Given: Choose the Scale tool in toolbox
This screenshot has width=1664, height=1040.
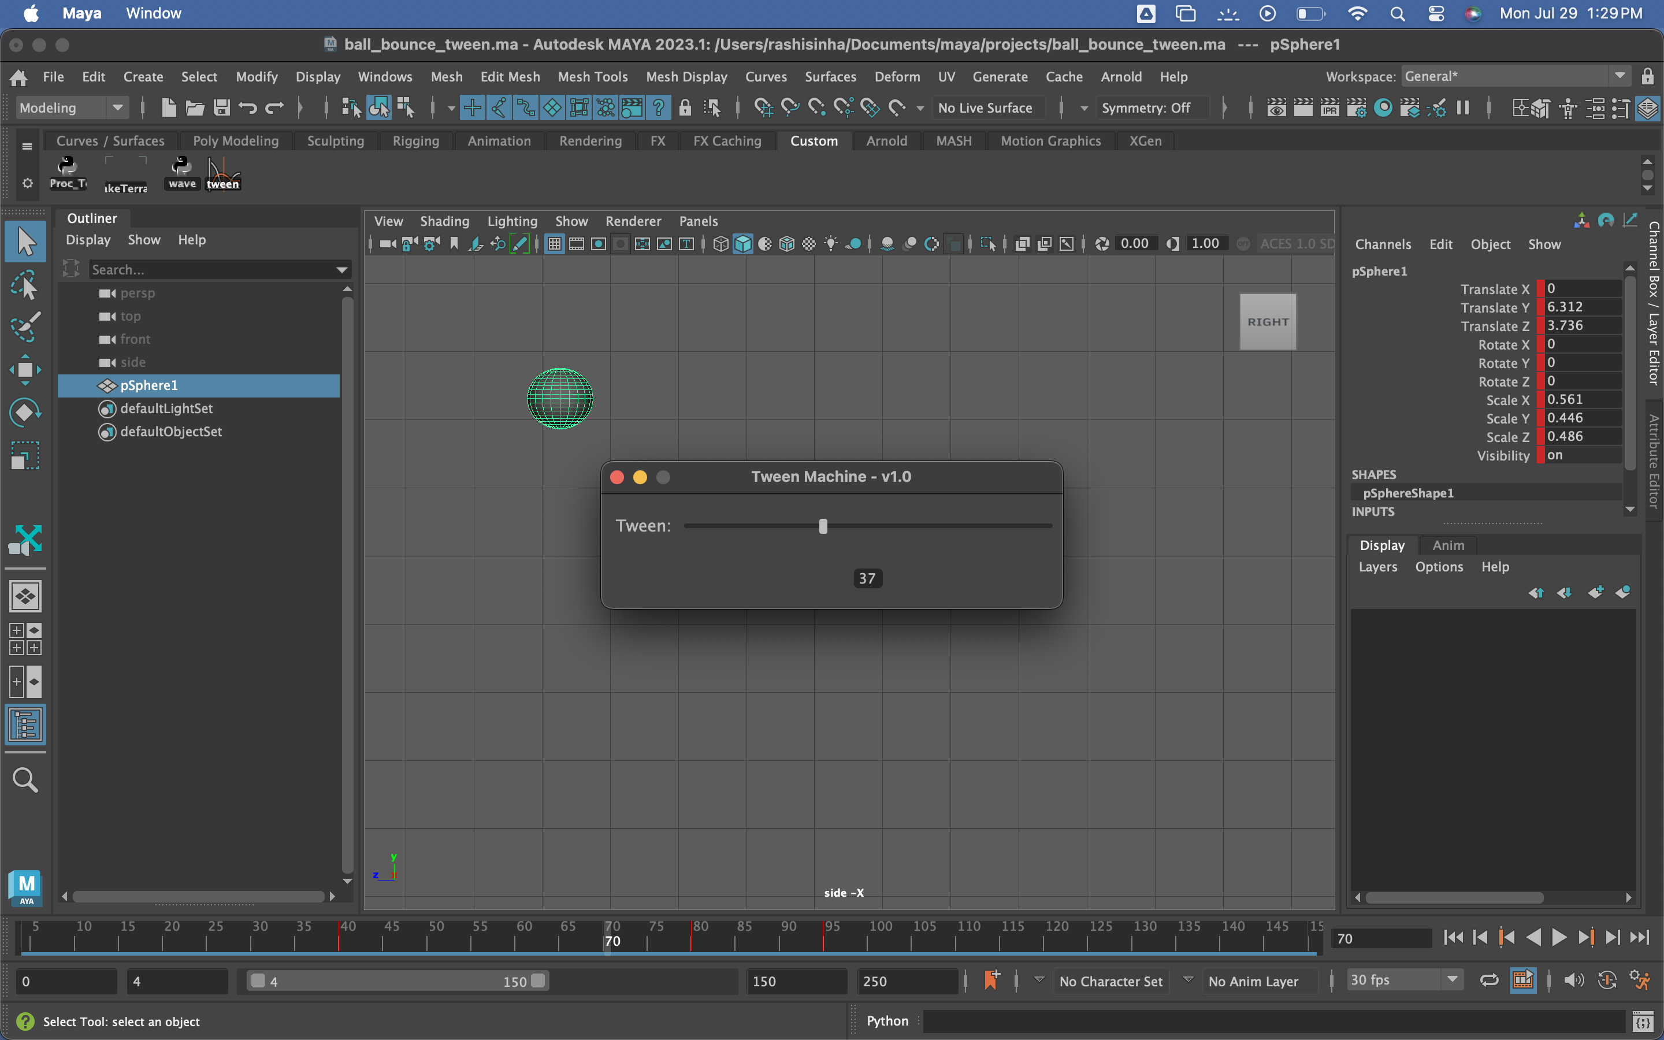Looking at the screenshot, I should coord(25,455).
